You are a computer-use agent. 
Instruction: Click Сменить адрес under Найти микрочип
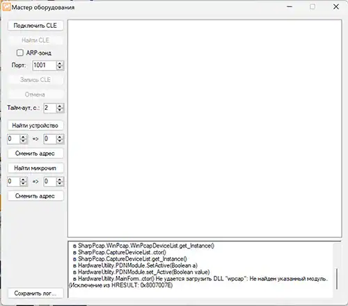pos(35,196)
